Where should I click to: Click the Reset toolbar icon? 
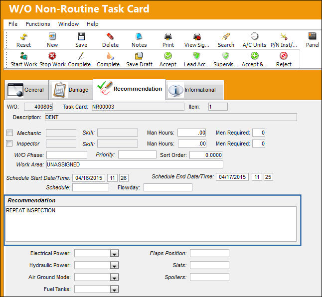pyautogui.click(x=23, y=37)
